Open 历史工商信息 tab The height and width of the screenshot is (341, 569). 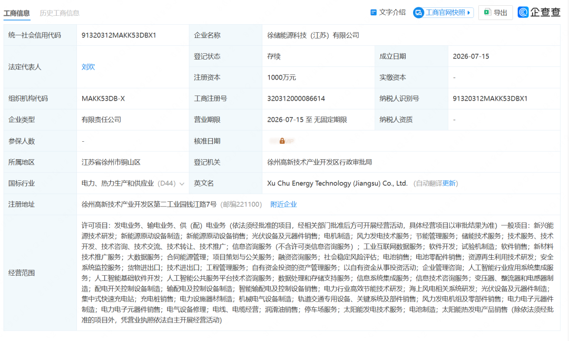tap(60, 13)
